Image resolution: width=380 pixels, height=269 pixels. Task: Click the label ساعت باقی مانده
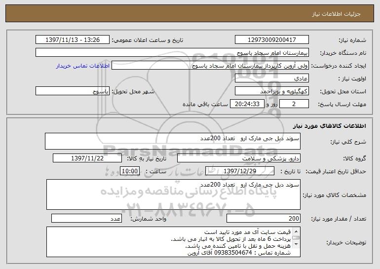(x=205, y=104)
